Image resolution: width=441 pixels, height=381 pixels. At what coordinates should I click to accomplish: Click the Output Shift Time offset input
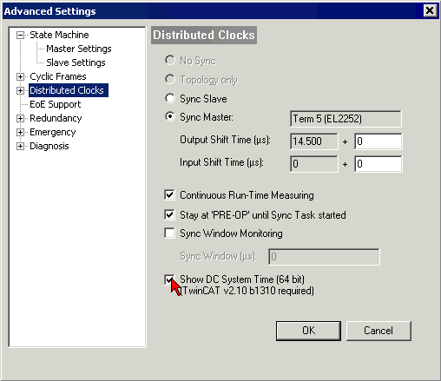(378, 141)
